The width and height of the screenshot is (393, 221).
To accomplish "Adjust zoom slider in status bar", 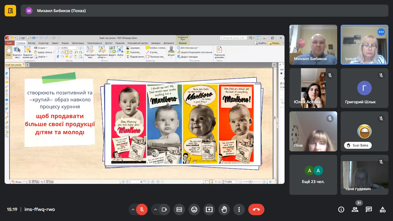I will point(250,182).
